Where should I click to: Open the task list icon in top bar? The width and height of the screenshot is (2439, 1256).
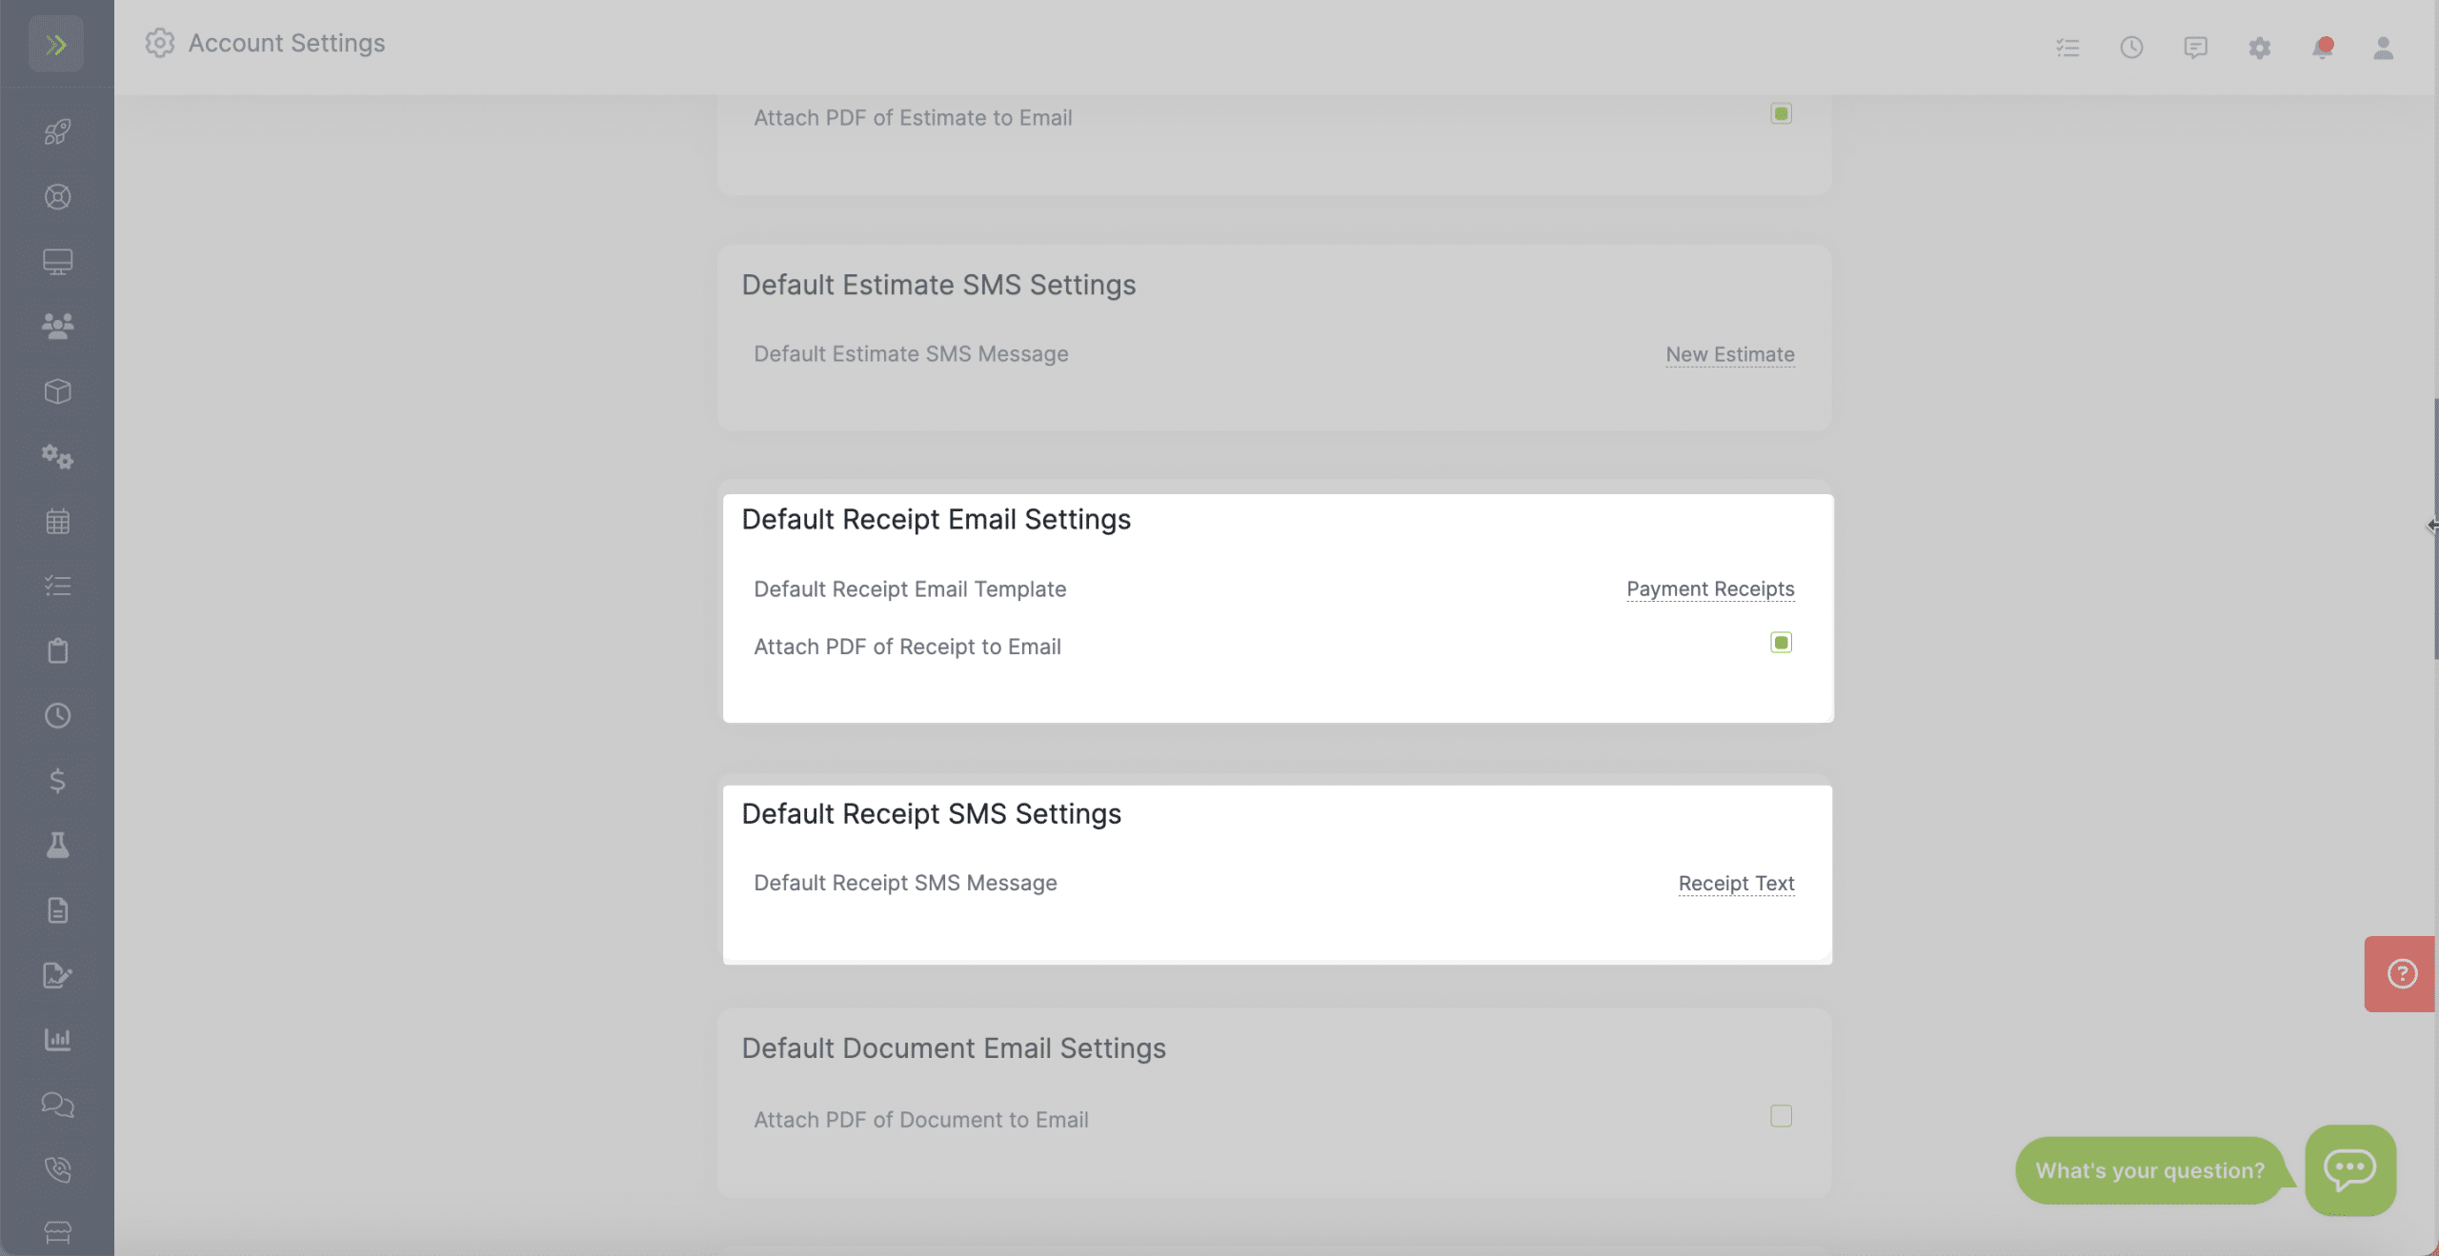click(2067, 48)
